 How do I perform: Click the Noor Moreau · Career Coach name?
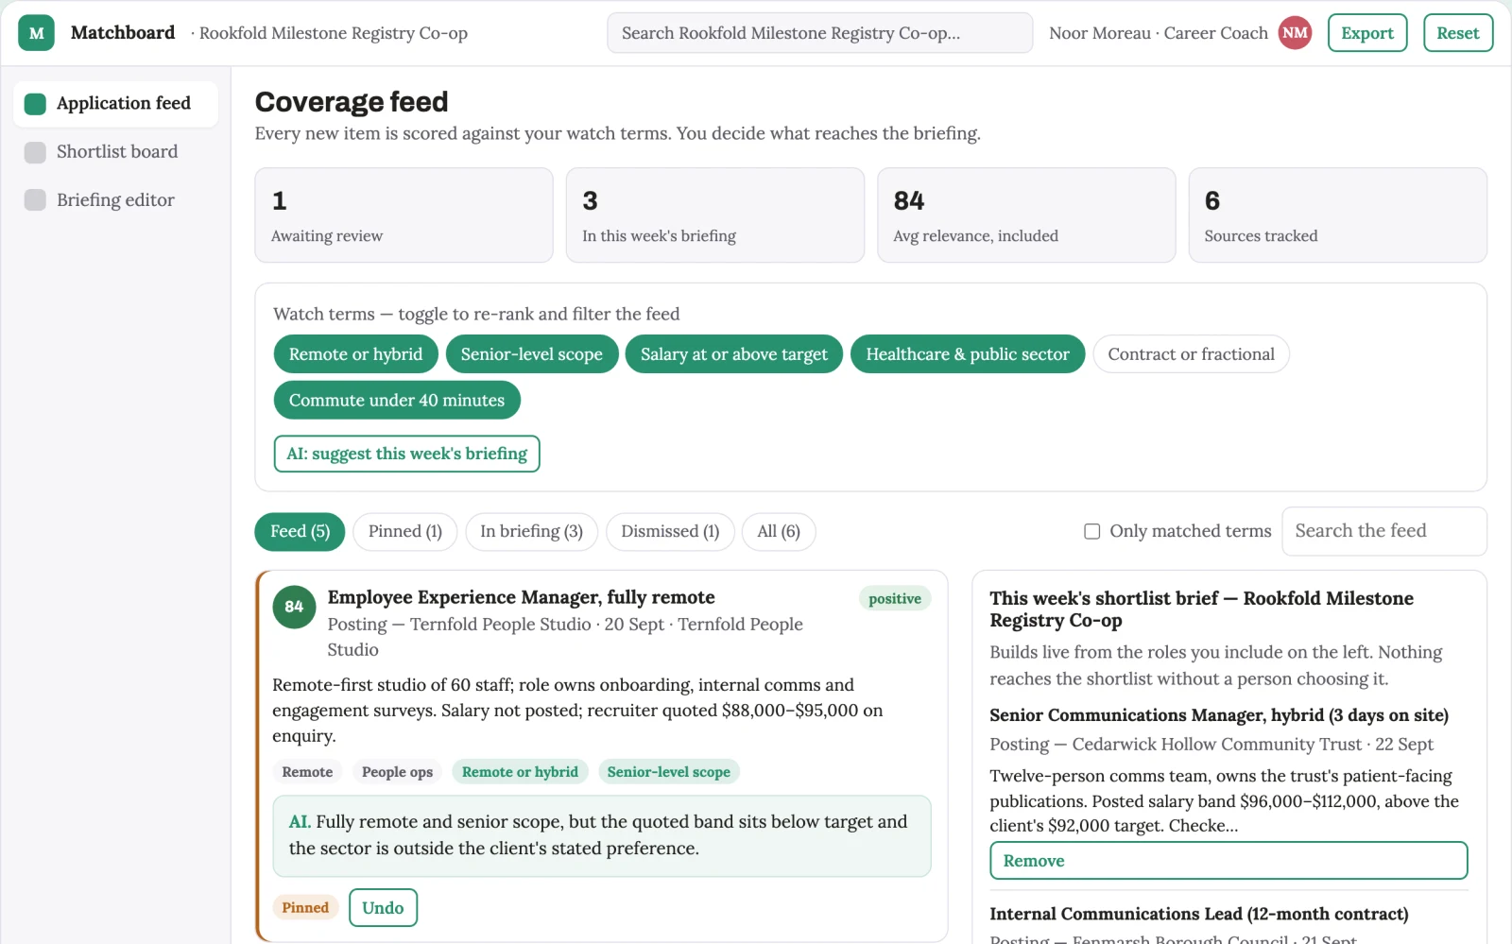1159,33
